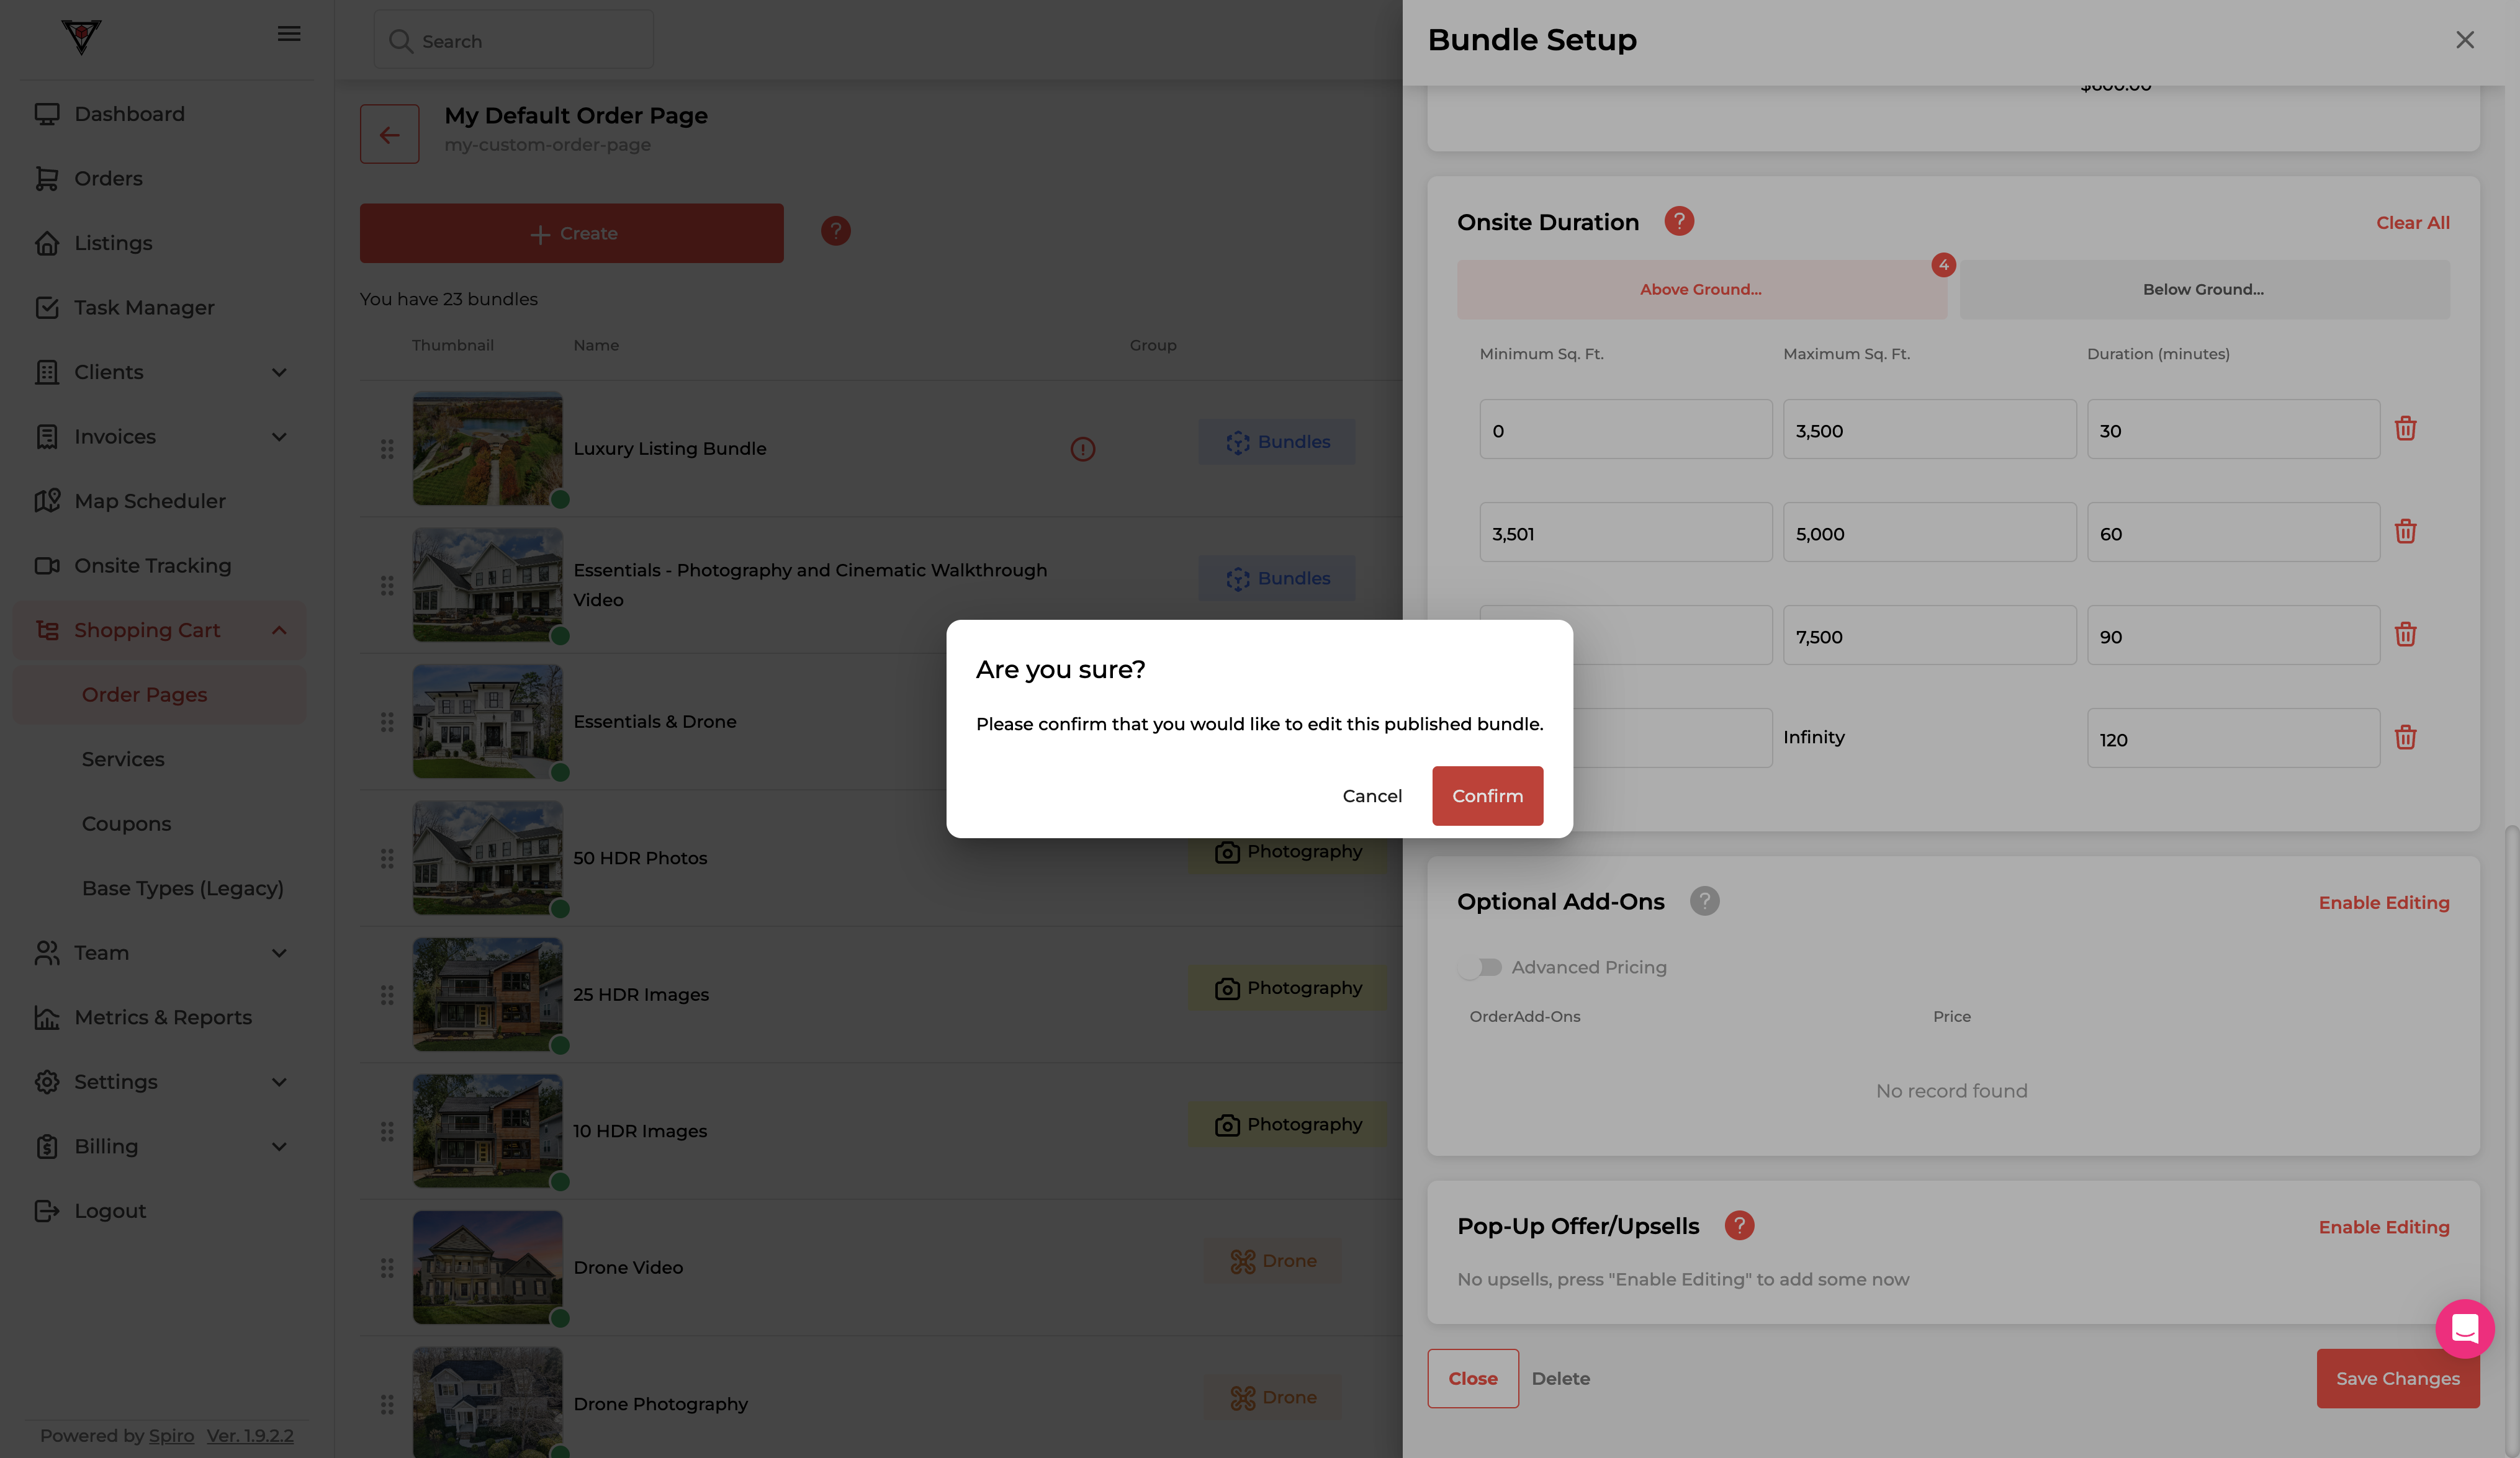Image resolution: width=2520 pixels, height=1458 pixels.
Task: Open Pop-Up Offer/Upsells help icon
Action: pos(1739,1225)
